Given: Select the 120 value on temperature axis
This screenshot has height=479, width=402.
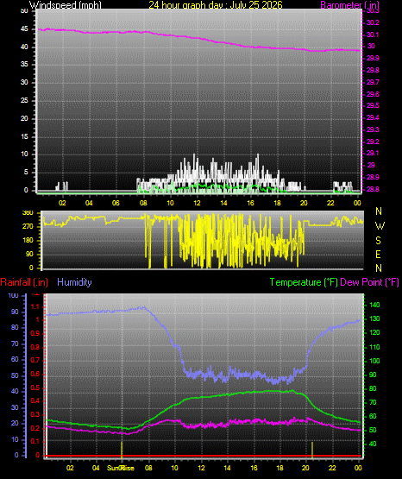Looking at the screenshot, I should point(374,332).
